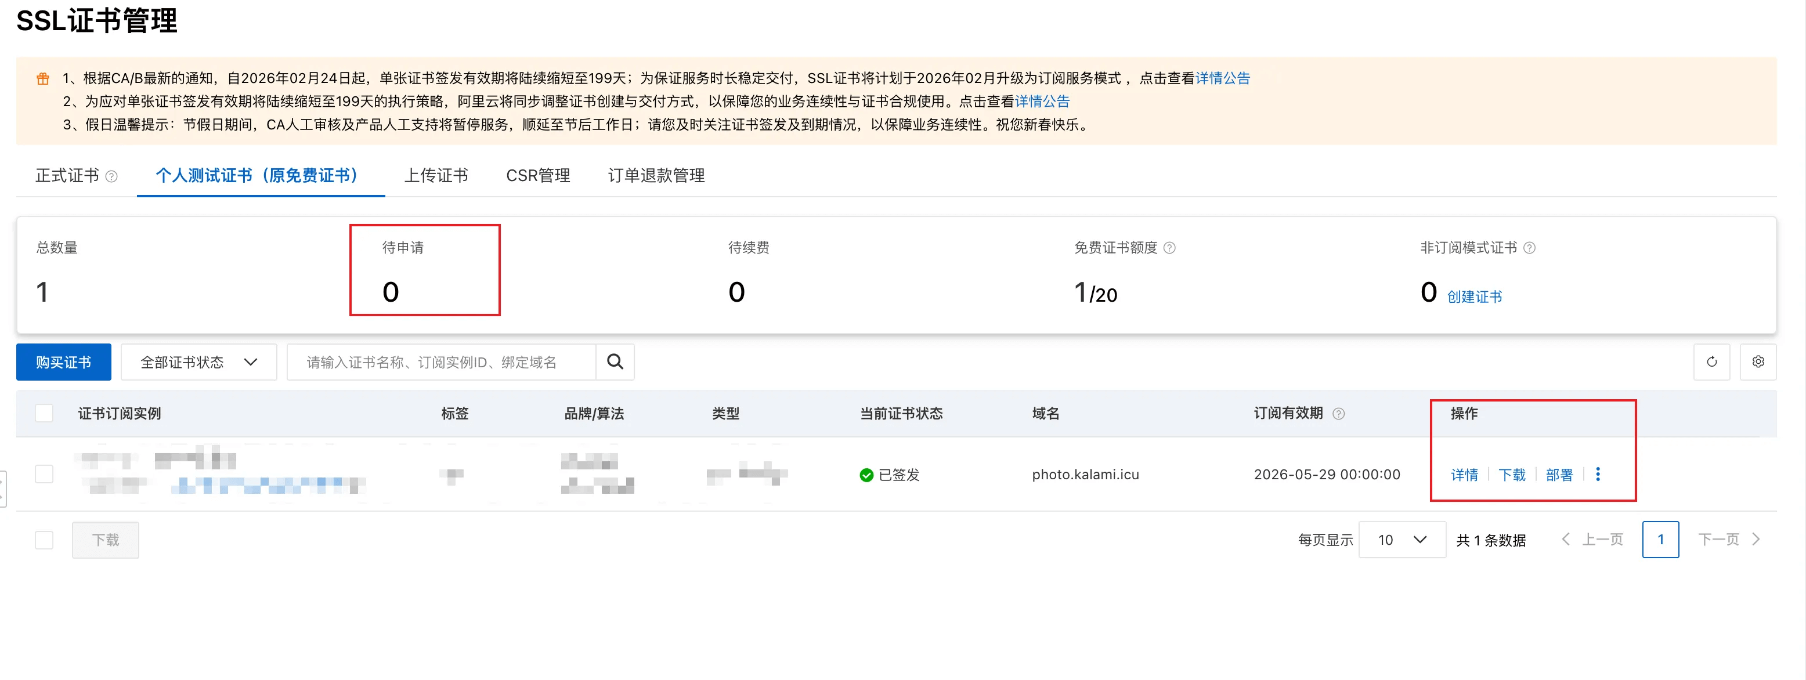The height and width of the screenshot is (680, 1806).
Task: Refresh the certificate list
Action: 1711,361
